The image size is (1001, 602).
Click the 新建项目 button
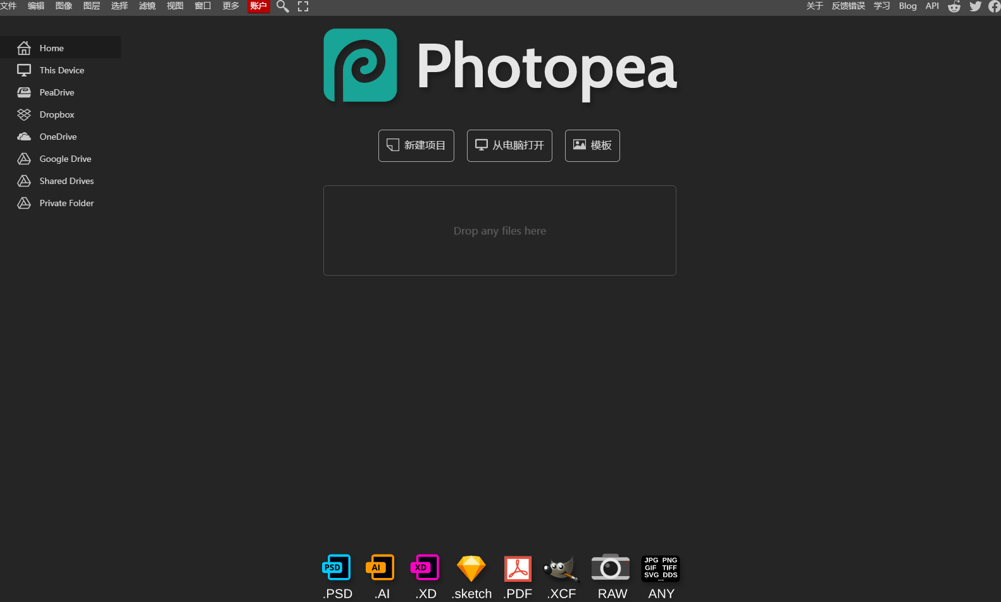pyautogui.click(x=416, y=145)
